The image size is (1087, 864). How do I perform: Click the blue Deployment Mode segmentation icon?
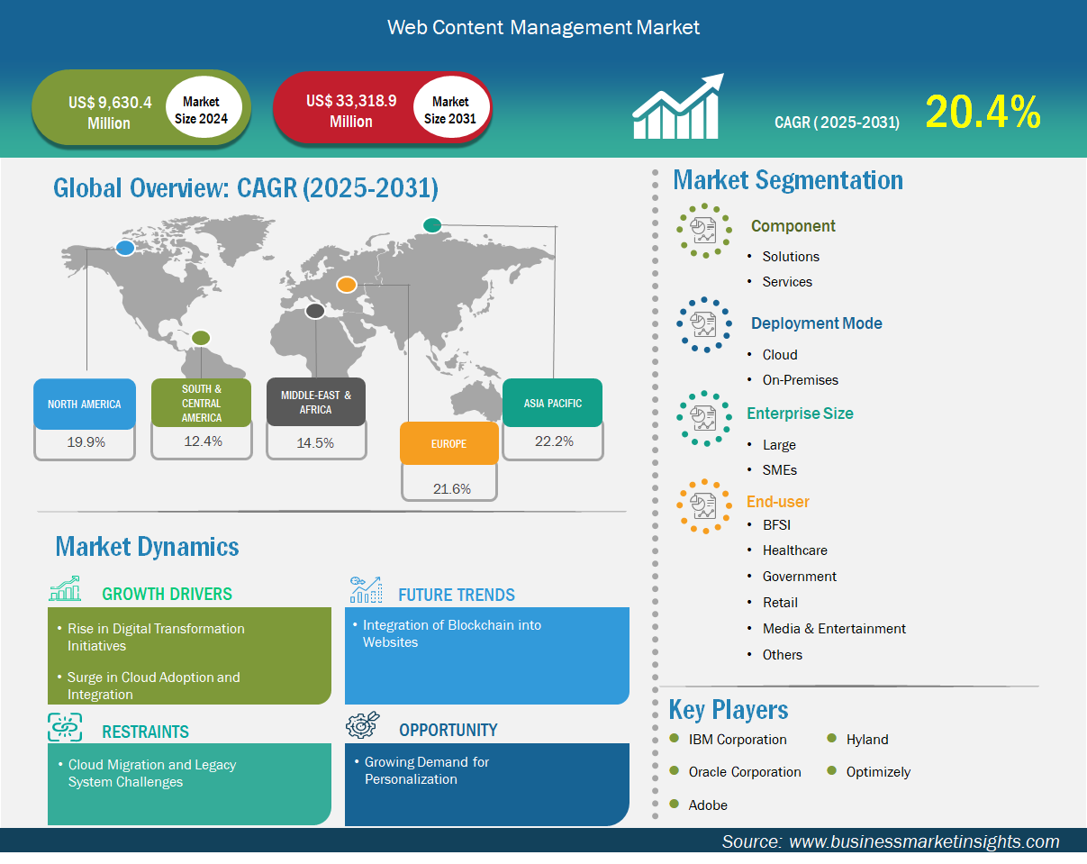click(x=703, y=324)
